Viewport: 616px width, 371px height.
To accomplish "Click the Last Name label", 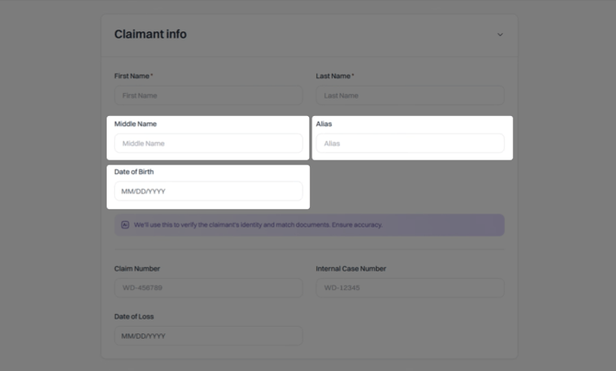I will coord(333,75).
